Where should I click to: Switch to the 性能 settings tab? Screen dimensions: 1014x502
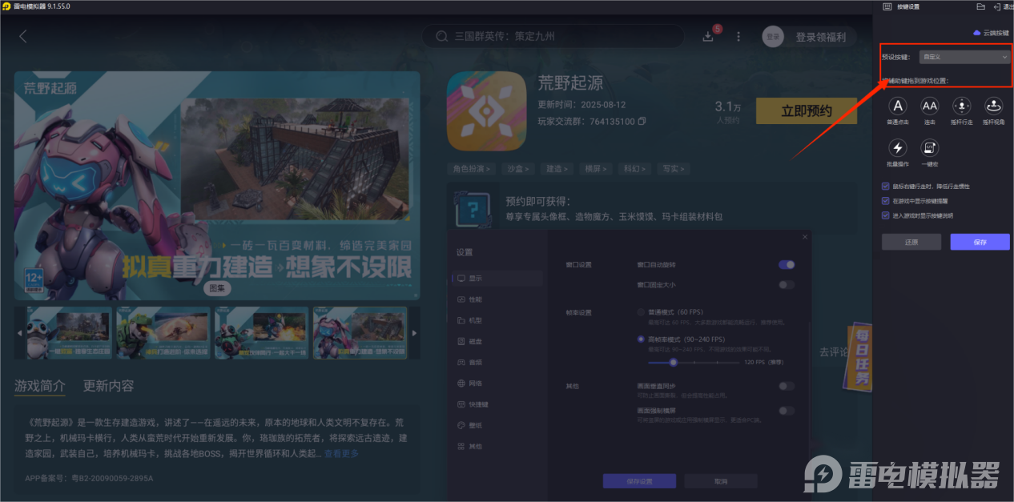pos(475,299)
